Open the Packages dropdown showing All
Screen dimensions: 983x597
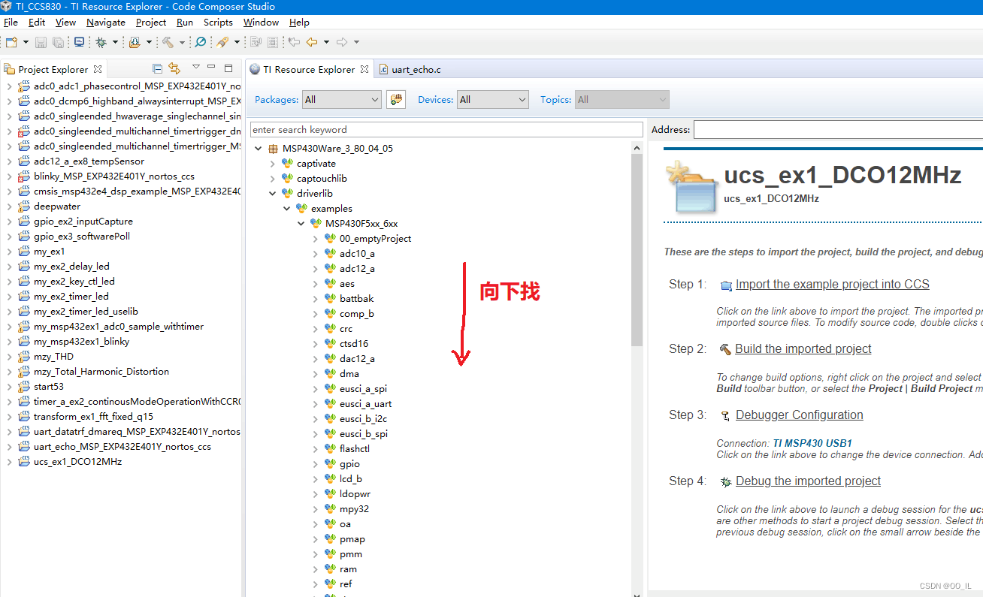point(341,99)
